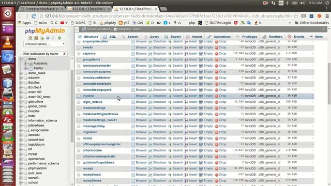The height and width of the screenshot is (186, 331).
Task: Click Chromium icon in the launcher
Action: pyautogui.click(x=8, y=56)
